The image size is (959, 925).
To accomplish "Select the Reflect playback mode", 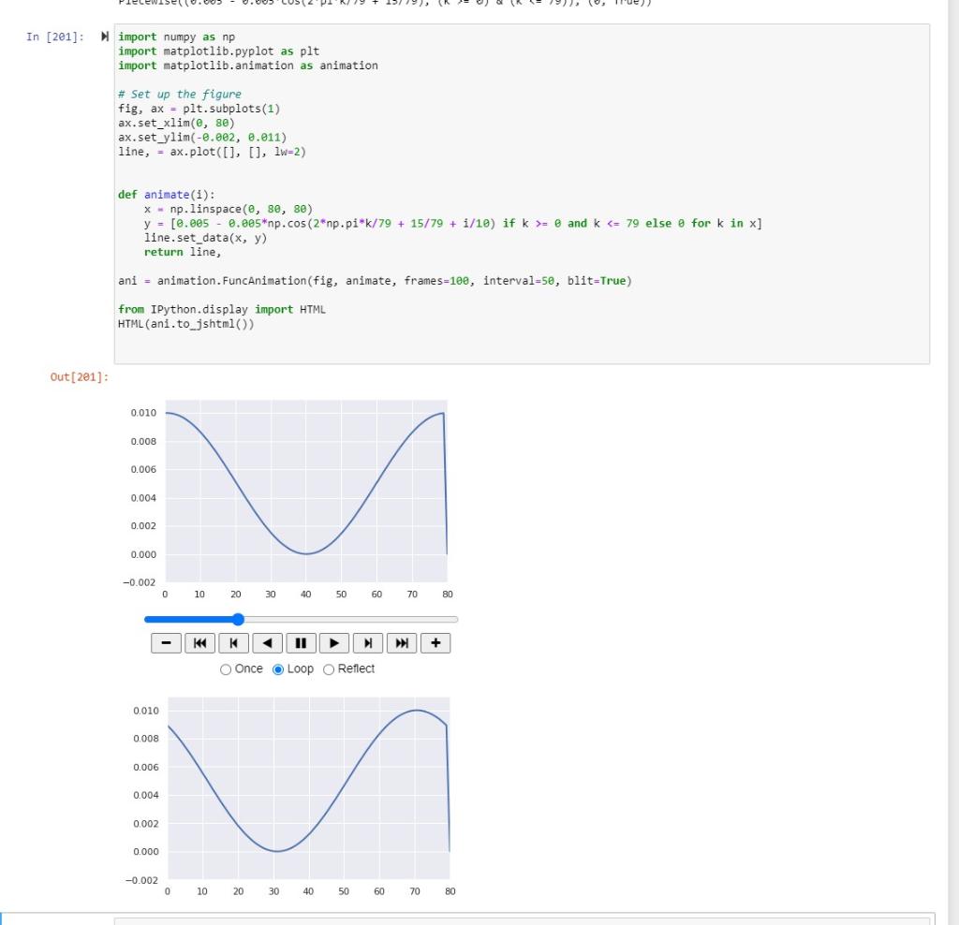I will coord(329,669).
